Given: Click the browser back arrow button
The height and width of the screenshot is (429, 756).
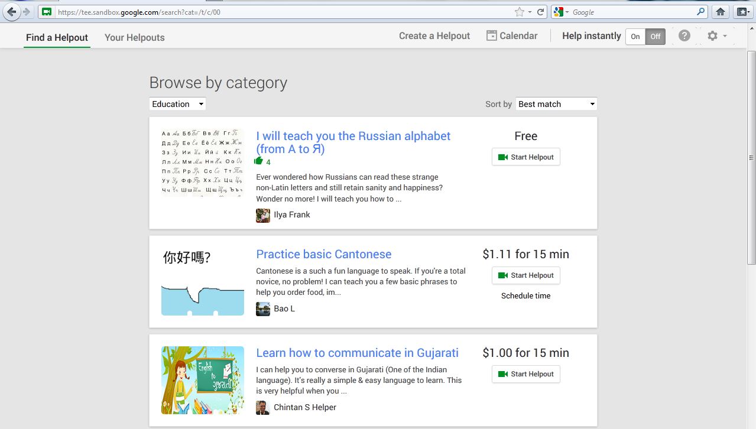Looking at the screenshot, I should [x=11, y=12].
